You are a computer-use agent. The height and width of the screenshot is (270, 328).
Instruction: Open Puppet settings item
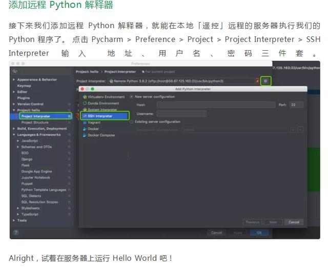tap(27, 183)
